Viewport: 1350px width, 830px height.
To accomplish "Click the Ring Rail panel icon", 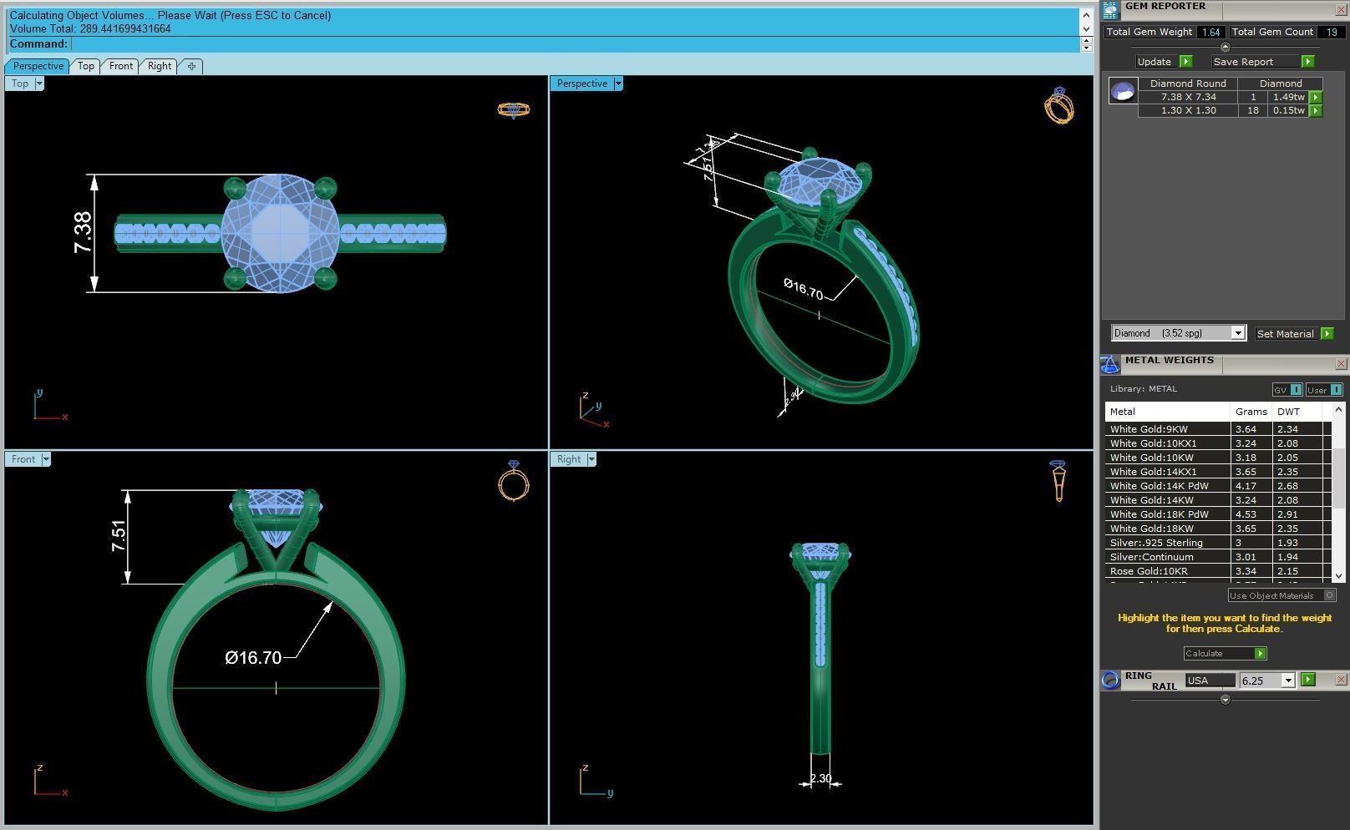I will 1110,680.
